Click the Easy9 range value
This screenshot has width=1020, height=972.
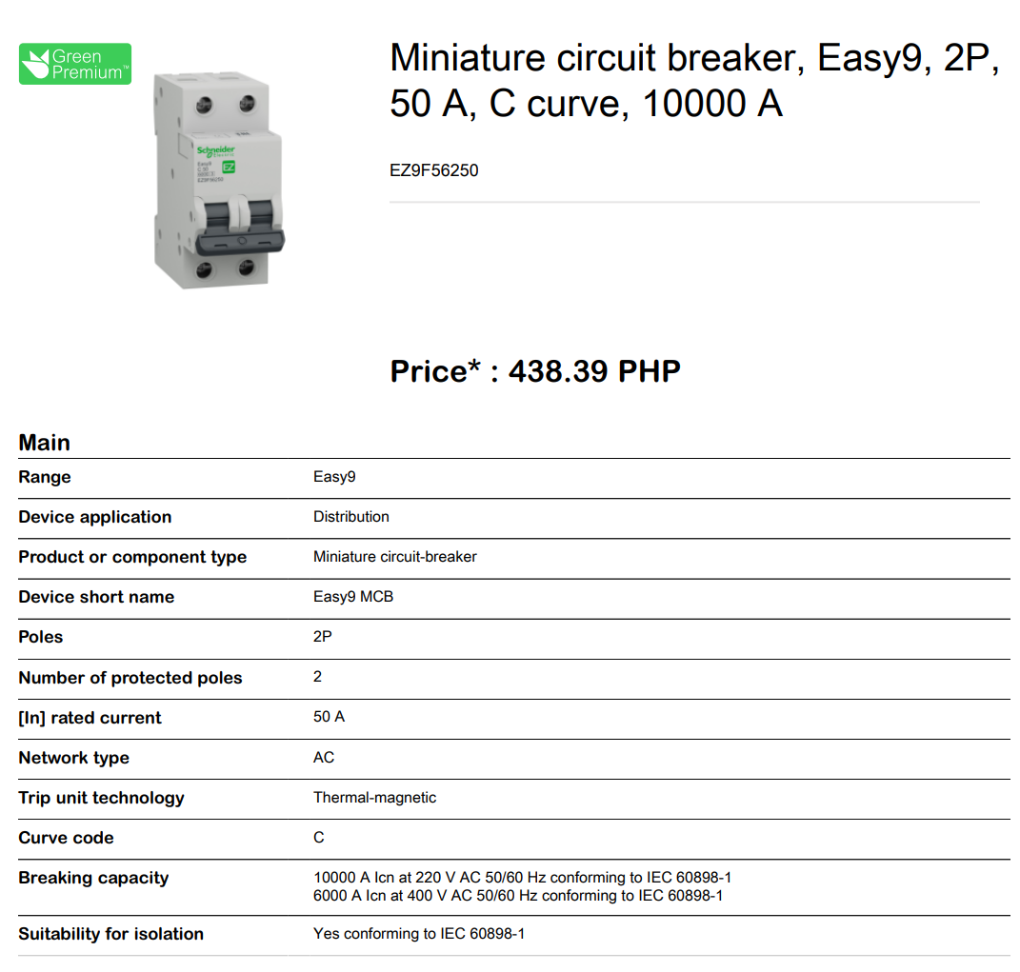click(x=334, y=477)
